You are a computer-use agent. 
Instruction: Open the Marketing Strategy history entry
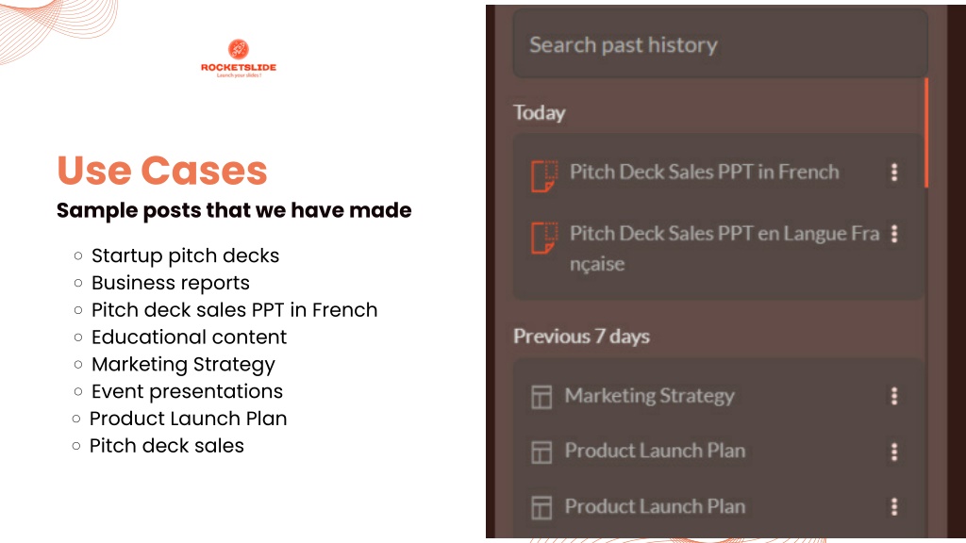(x=649, y=396)
